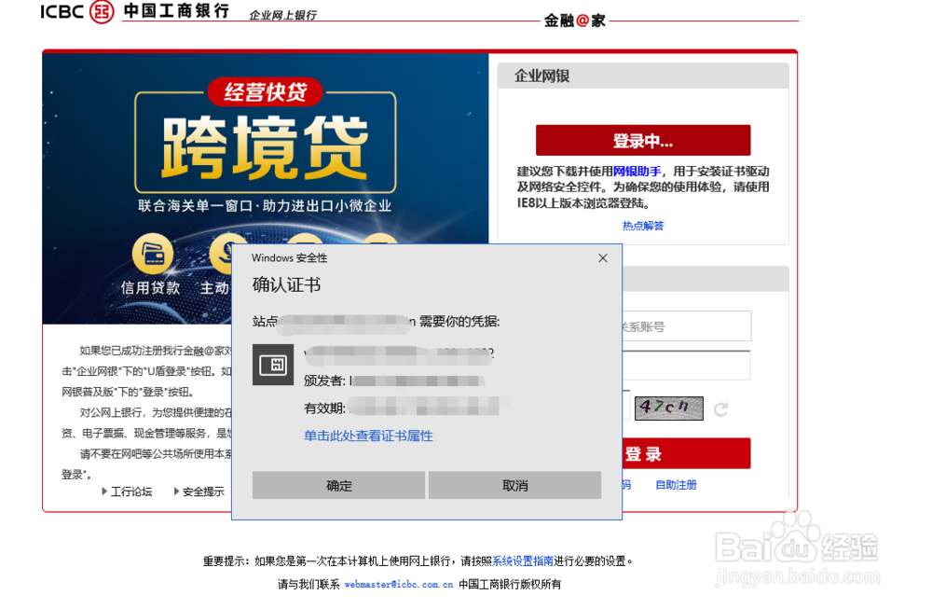The height and width of the screenshot is (609, 932).
Task: Click 确认证书 dialog heading
Action: (286, 284)
